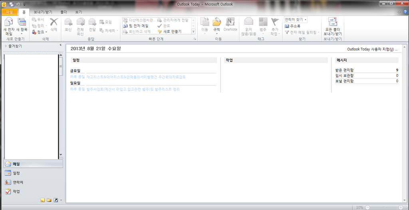Expand the quick steps gallery list
The image size is (409, 210).
[194, 32]
